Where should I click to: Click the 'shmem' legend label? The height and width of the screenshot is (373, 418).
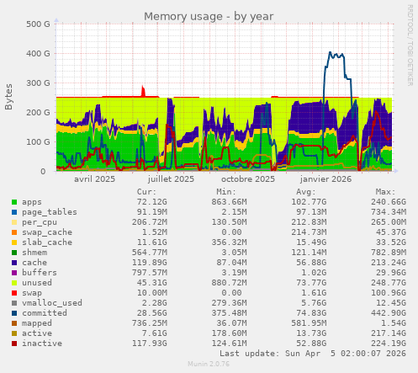coord(34,253)
